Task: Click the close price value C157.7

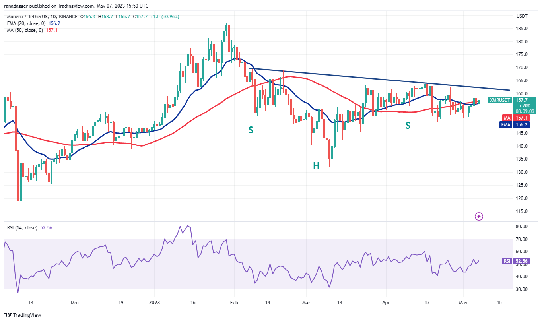Action: tap(139, 17)
